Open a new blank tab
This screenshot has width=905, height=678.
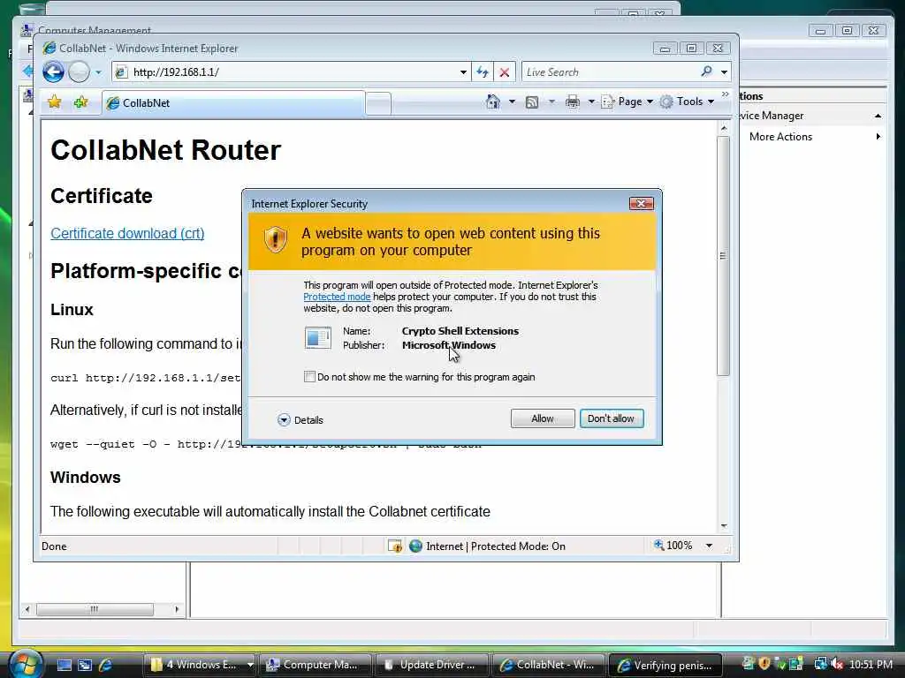pos(378,104)
